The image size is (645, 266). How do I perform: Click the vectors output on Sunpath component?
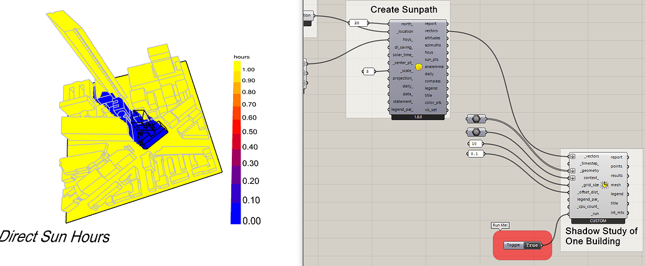(x=431, y=31)
